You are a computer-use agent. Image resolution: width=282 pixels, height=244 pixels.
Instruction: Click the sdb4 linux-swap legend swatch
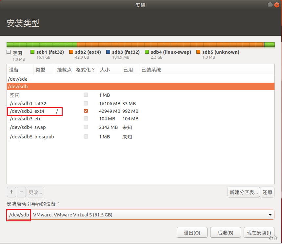coord(147,52)
